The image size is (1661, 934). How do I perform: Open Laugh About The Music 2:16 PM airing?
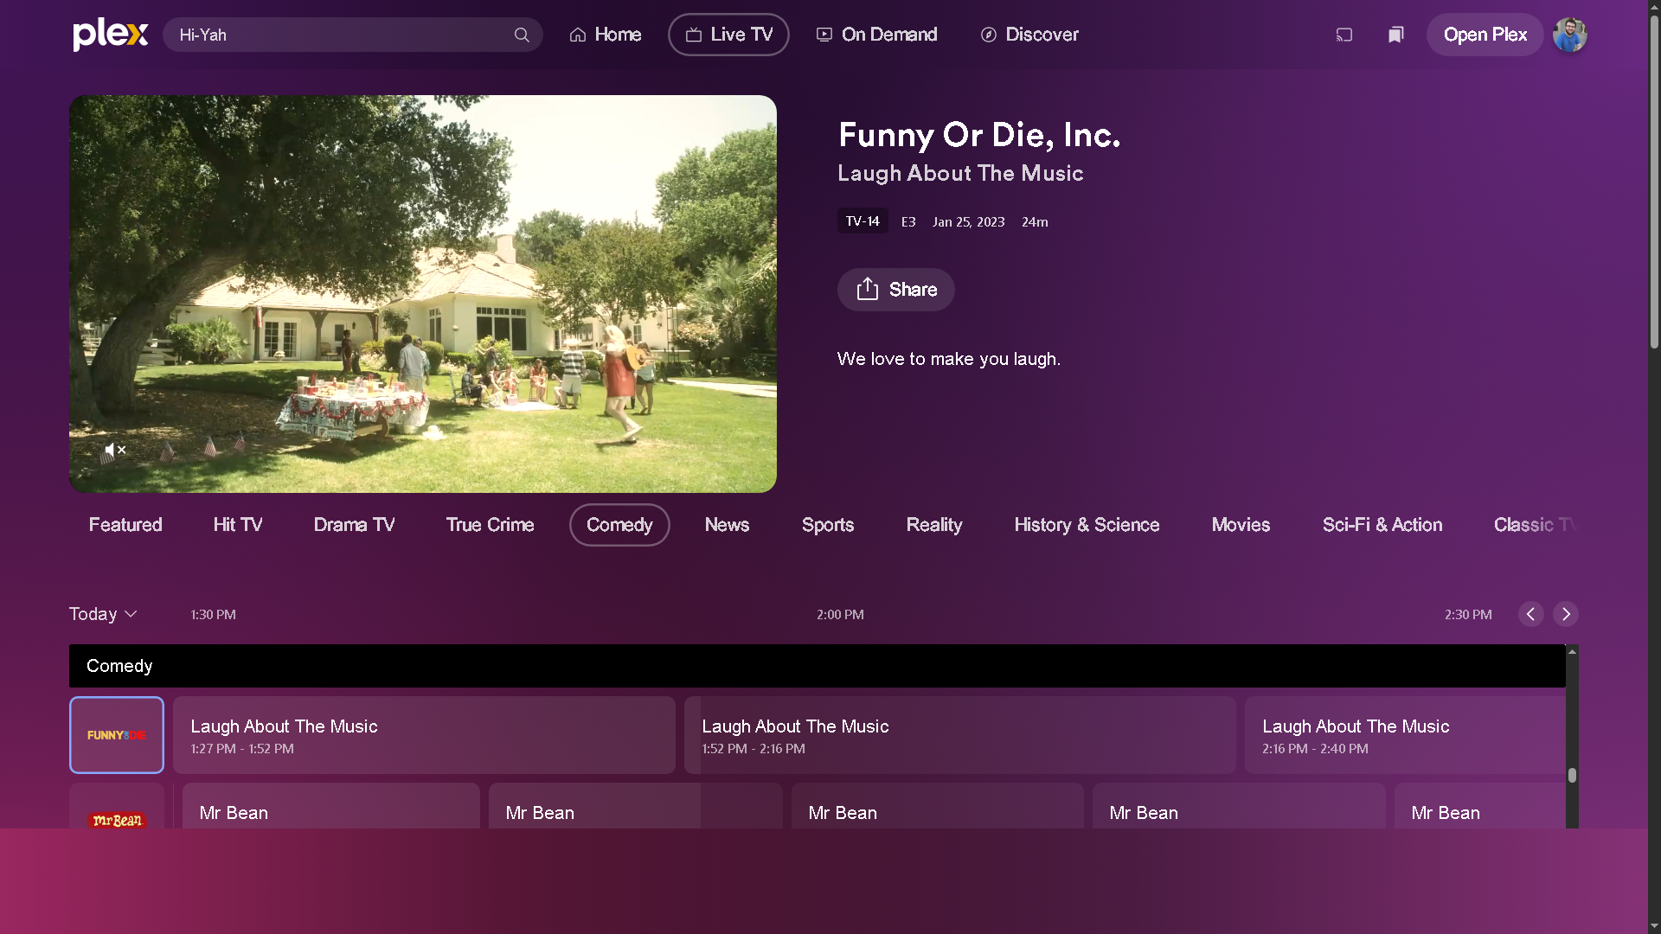(x=1405, y=735)
